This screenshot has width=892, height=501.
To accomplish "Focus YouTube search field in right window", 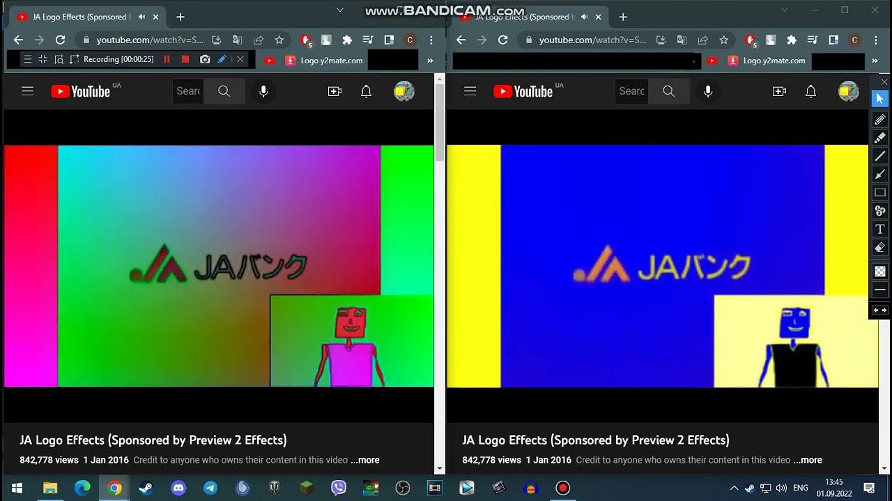I will (x=631, y=91).
